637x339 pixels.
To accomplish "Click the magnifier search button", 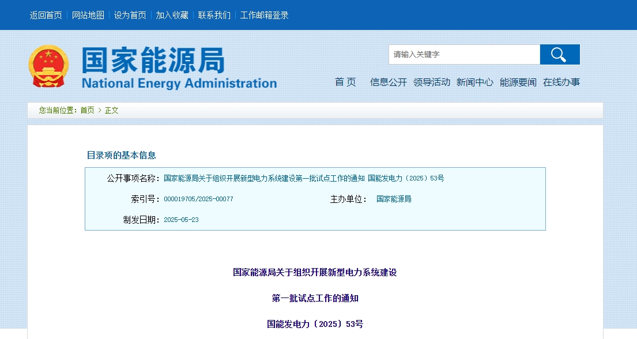I will pyautogui.click(x=560, y=54).
